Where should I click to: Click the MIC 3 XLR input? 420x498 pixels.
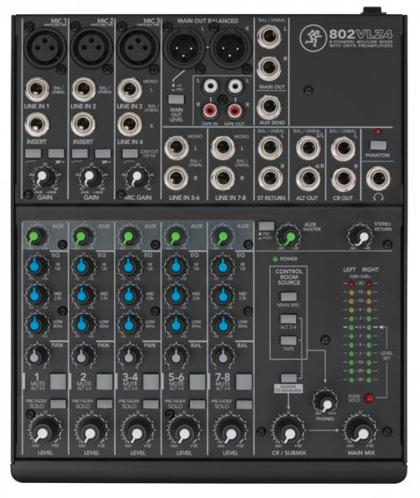tap(137, 46)
